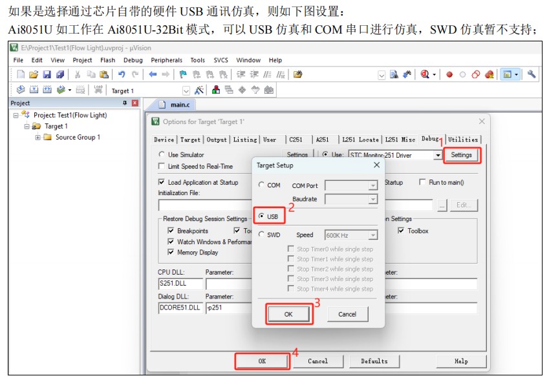Viewport: 560px width, 378px height.
Task: Toggle Load Application at Startup checkbox
Action: (162, 182)
